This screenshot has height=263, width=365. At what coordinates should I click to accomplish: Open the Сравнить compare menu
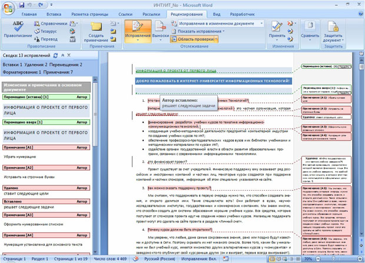(x=310, y=31)
